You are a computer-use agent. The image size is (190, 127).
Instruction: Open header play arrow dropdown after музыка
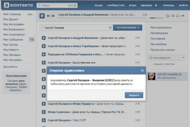156,5
